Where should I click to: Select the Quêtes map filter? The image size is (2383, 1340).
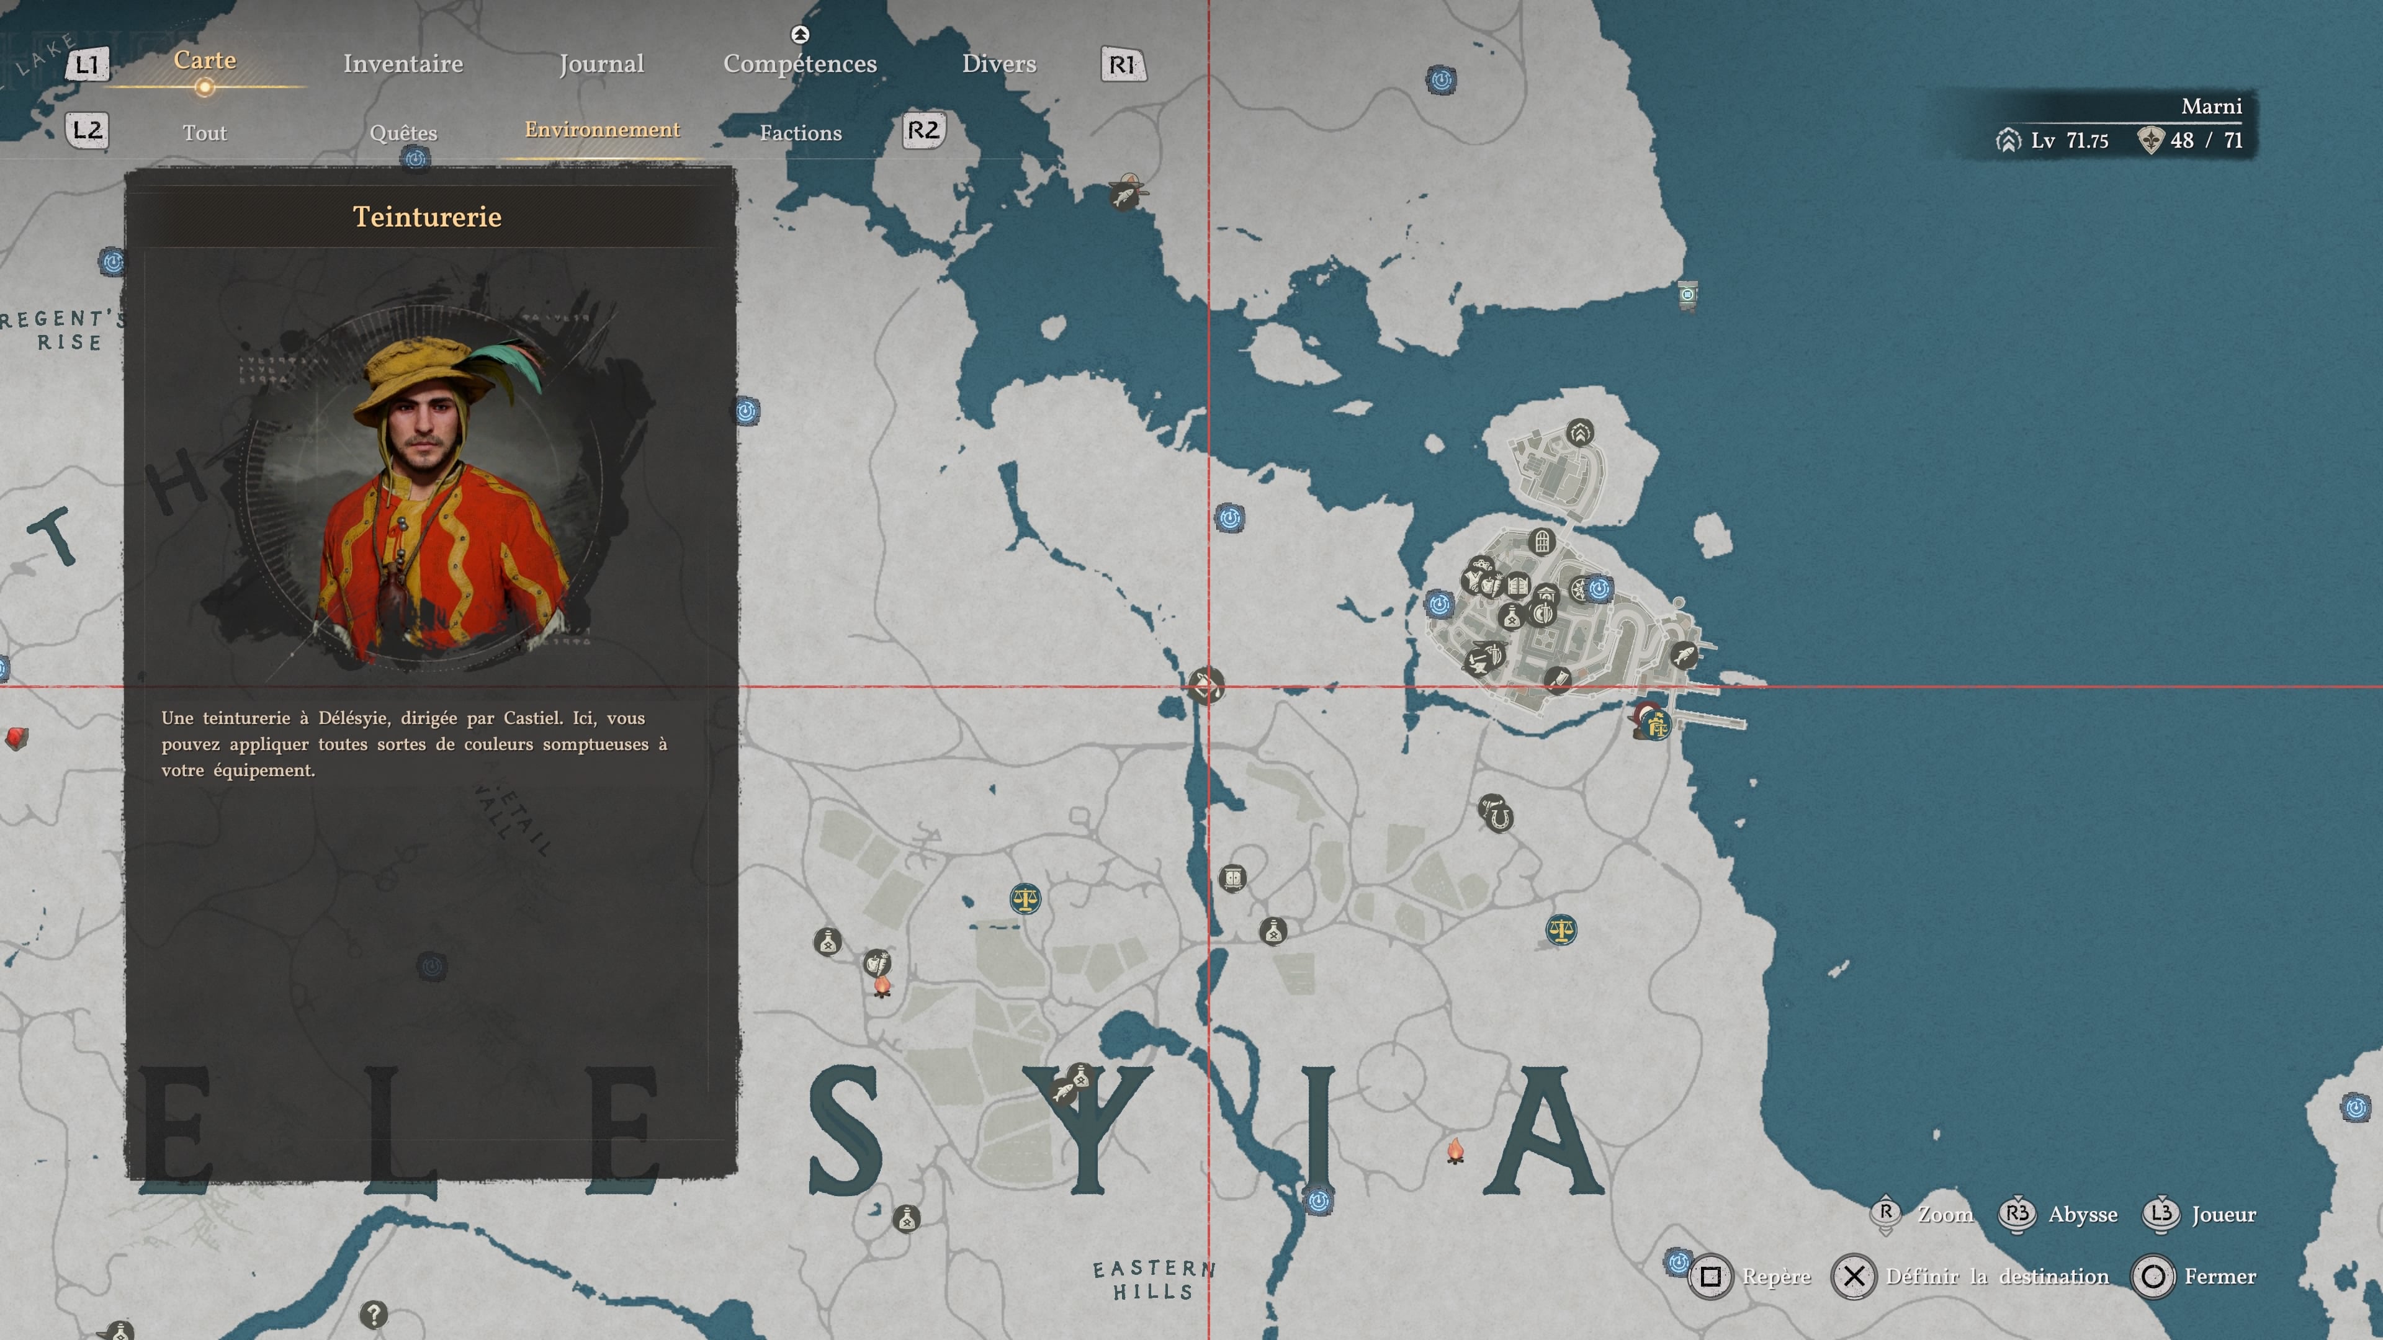pyautogui.click(x=403, y=133)
